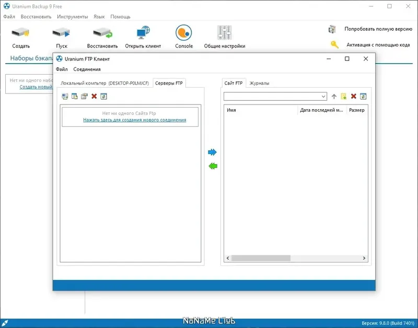Click left arrow of file list horizontal scrollbar
Image resolution: width=418 pixels, height=328 pixels.
coord(228,258)
